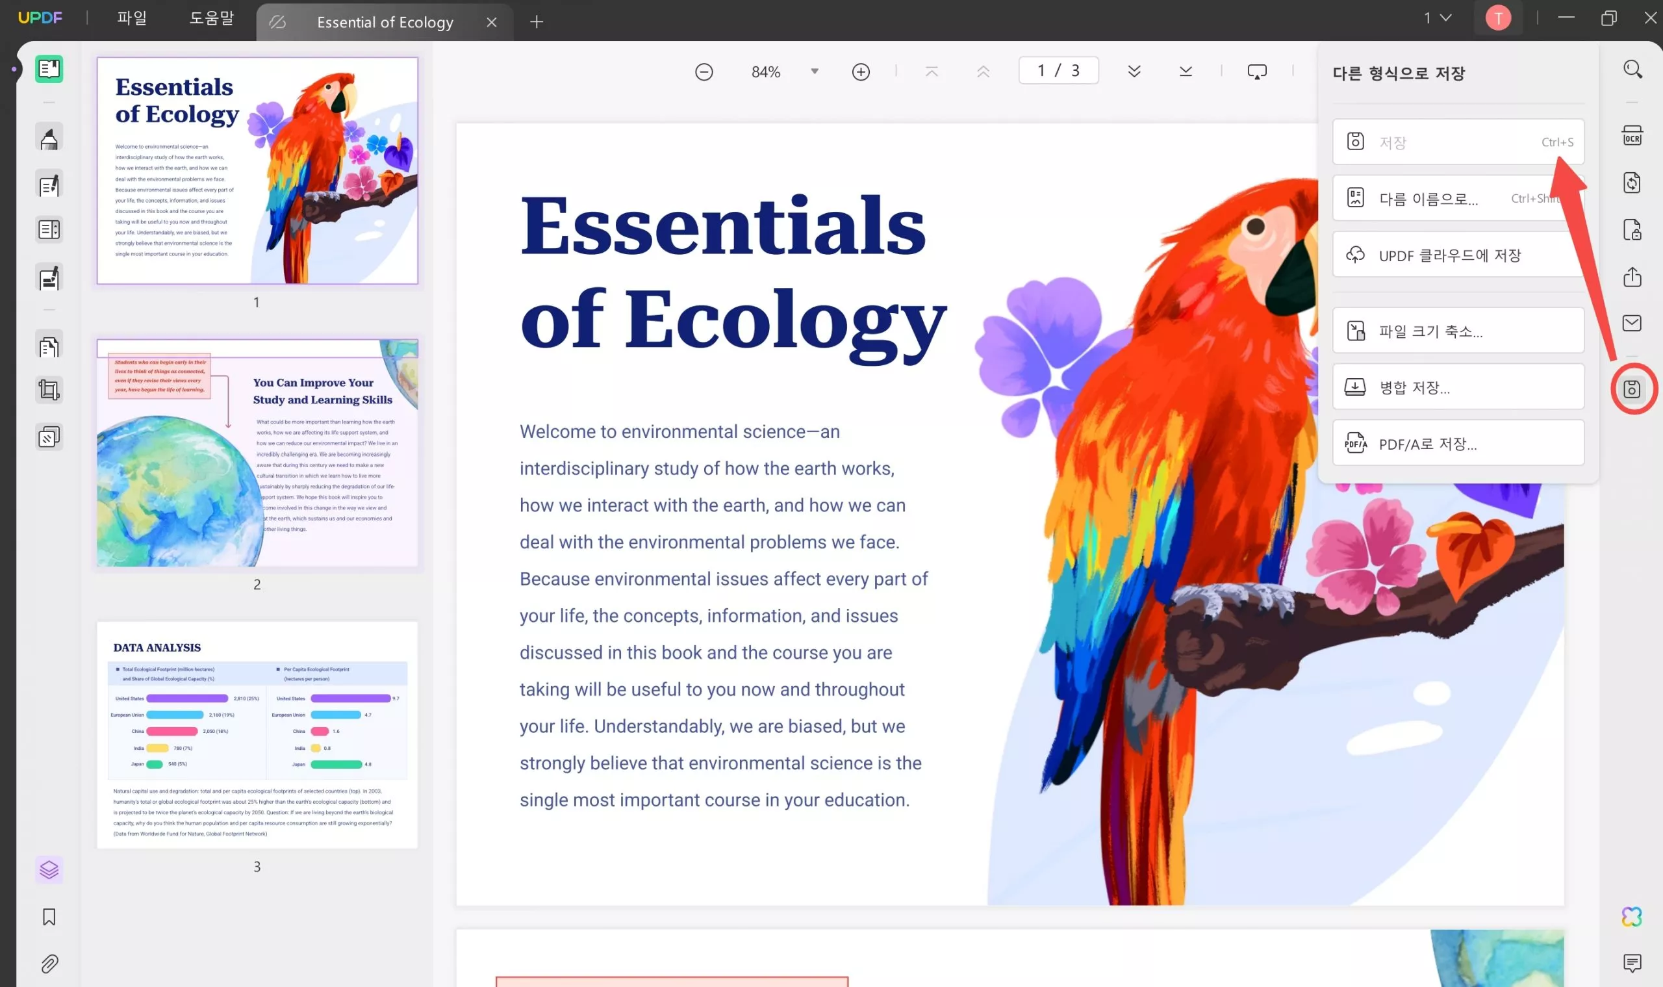This screenshot has width=1663, height=987.
Task: Select PDF/A로 저장... option
Action: [x=1458, y=444]
